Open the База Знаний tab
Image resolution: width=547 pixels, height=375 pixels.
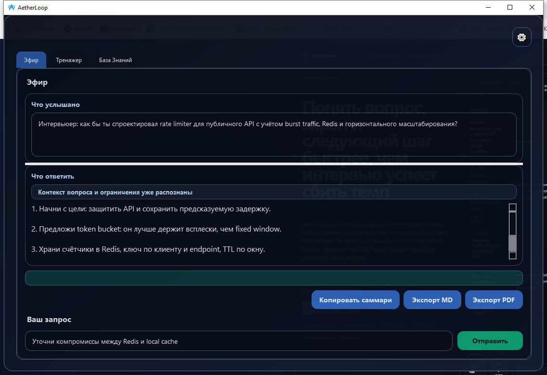pyautogui.click(x=115, y=60)
